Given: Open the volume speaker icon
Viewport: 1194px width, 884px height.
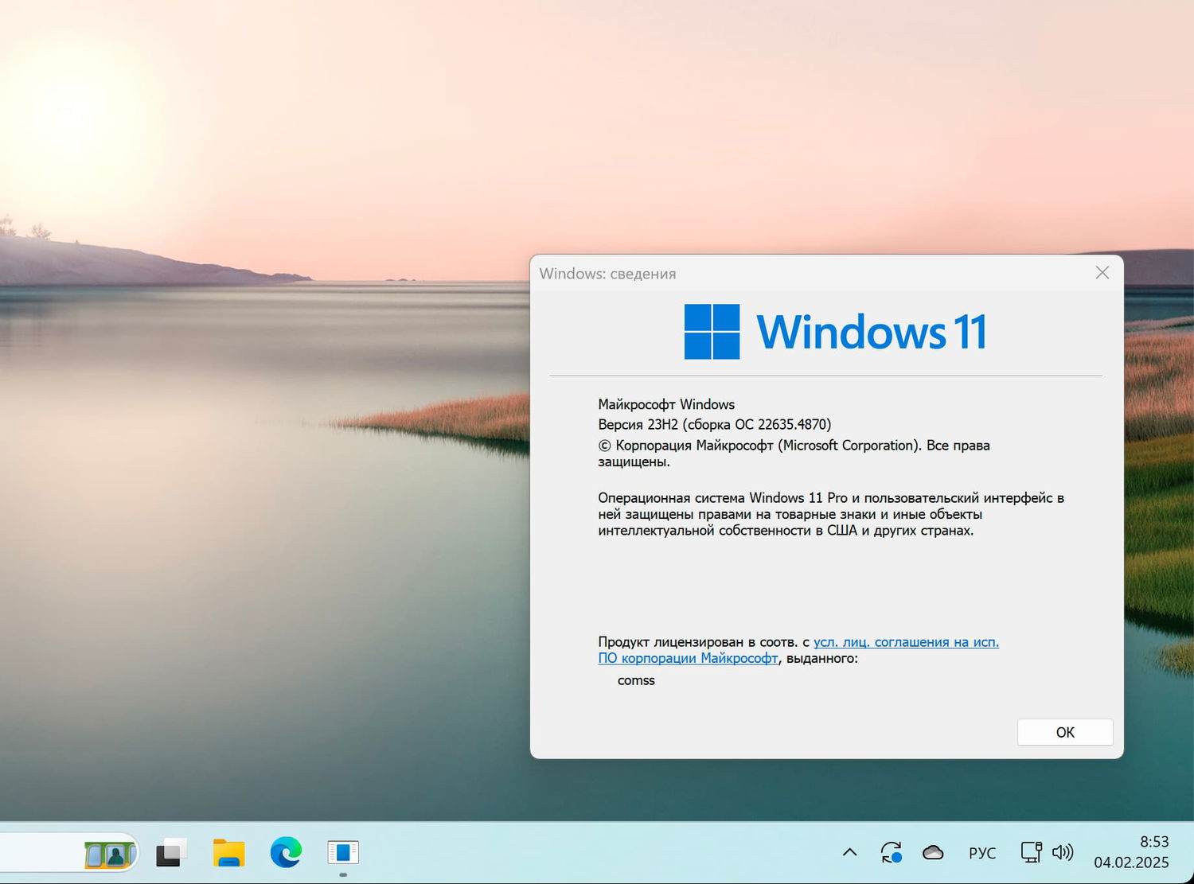Looking at the screenshot, I should [x=1063, y=853].
